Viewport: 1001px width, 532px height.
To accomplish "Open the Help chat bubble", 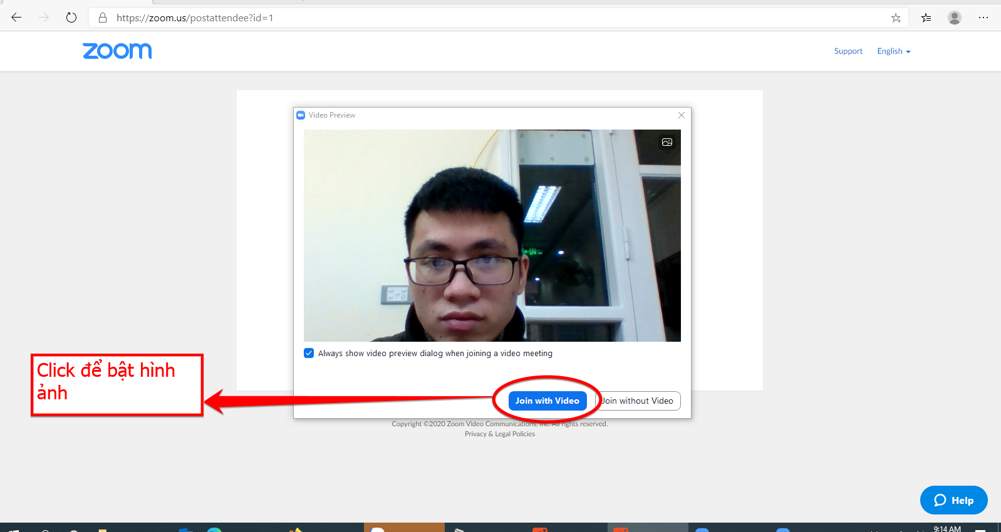I will click(953, 500).
